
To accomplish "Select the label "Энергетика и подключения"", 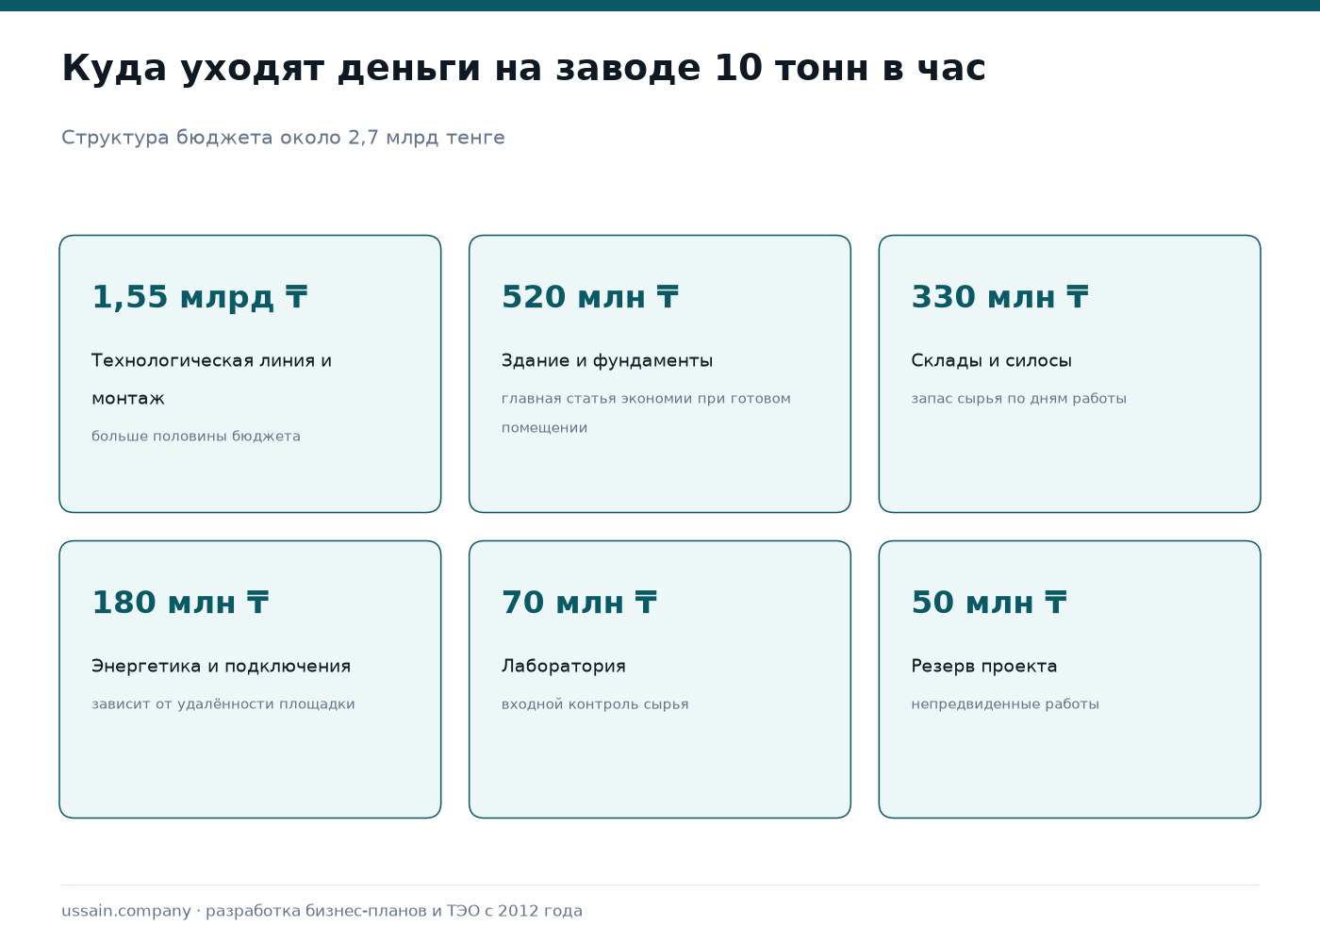I will pyautogui.click(x=221, y=666).
